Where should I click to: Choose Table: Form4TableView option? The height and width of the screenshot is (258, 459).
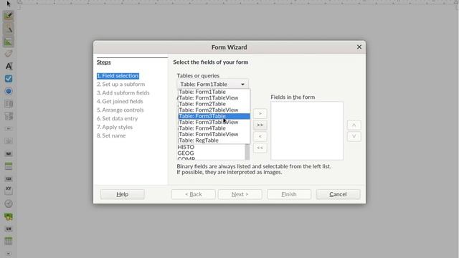pyautogui.click(x=214, y=134)
